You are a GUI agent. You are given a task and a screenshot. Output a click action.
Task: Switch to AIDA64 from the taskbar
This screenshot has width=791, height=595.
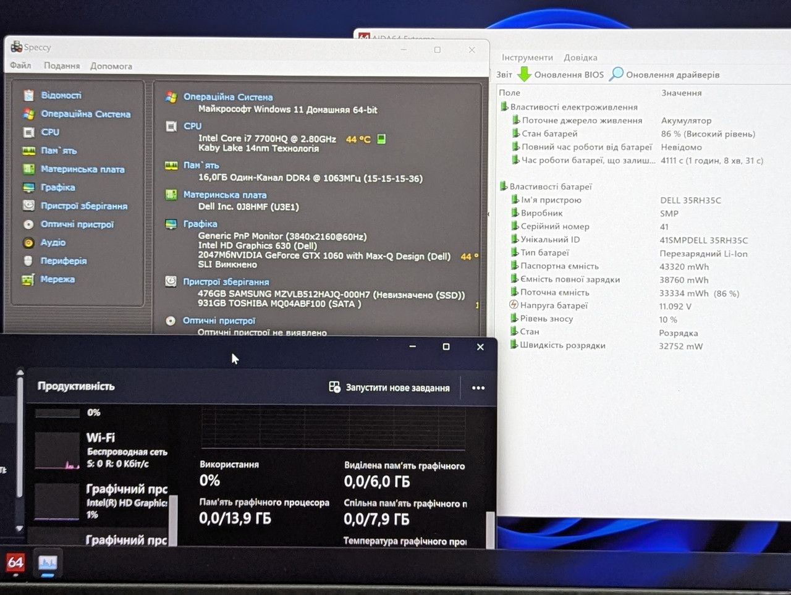[15, 562]
